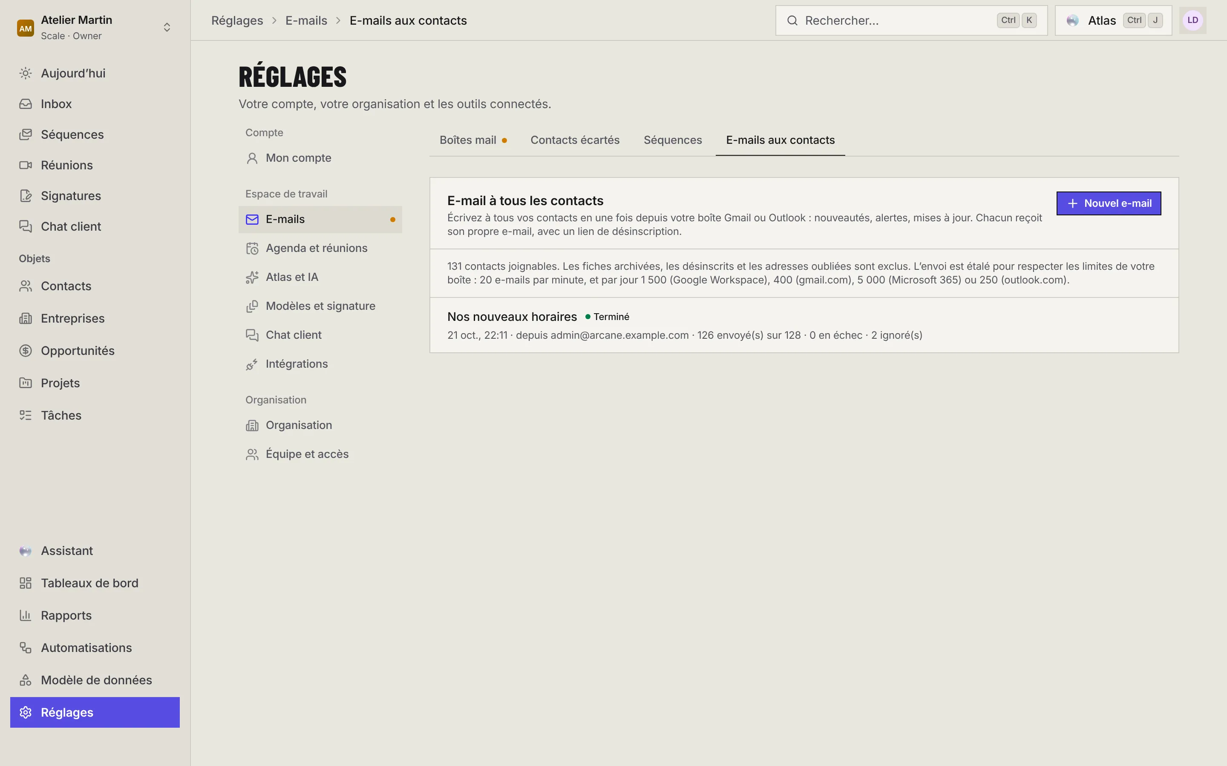Click the Inbox tray icon

click(x=26, y=104)
